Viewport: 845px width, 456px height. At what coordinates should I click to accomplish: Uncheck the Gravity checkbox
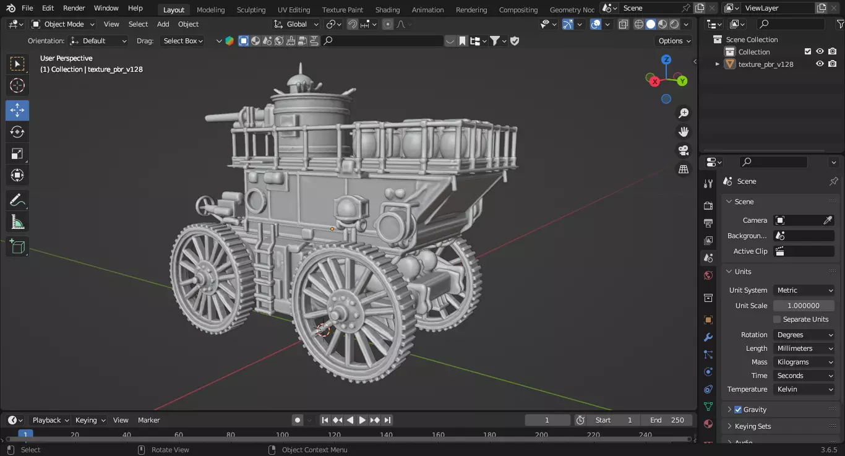click(x=738, y=410)
